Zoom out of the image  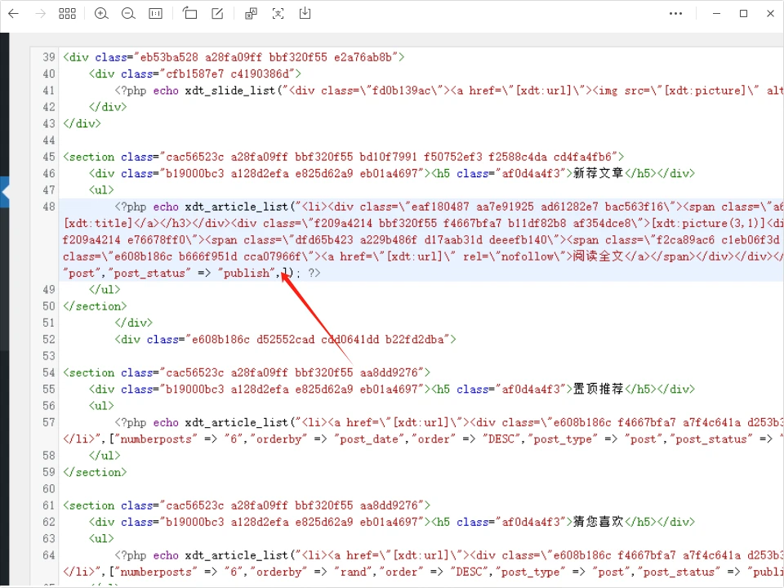click(128, 13)
